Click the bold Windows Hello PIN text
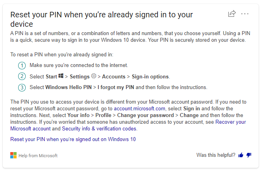 pyautogui.click(x=68, y=87)
